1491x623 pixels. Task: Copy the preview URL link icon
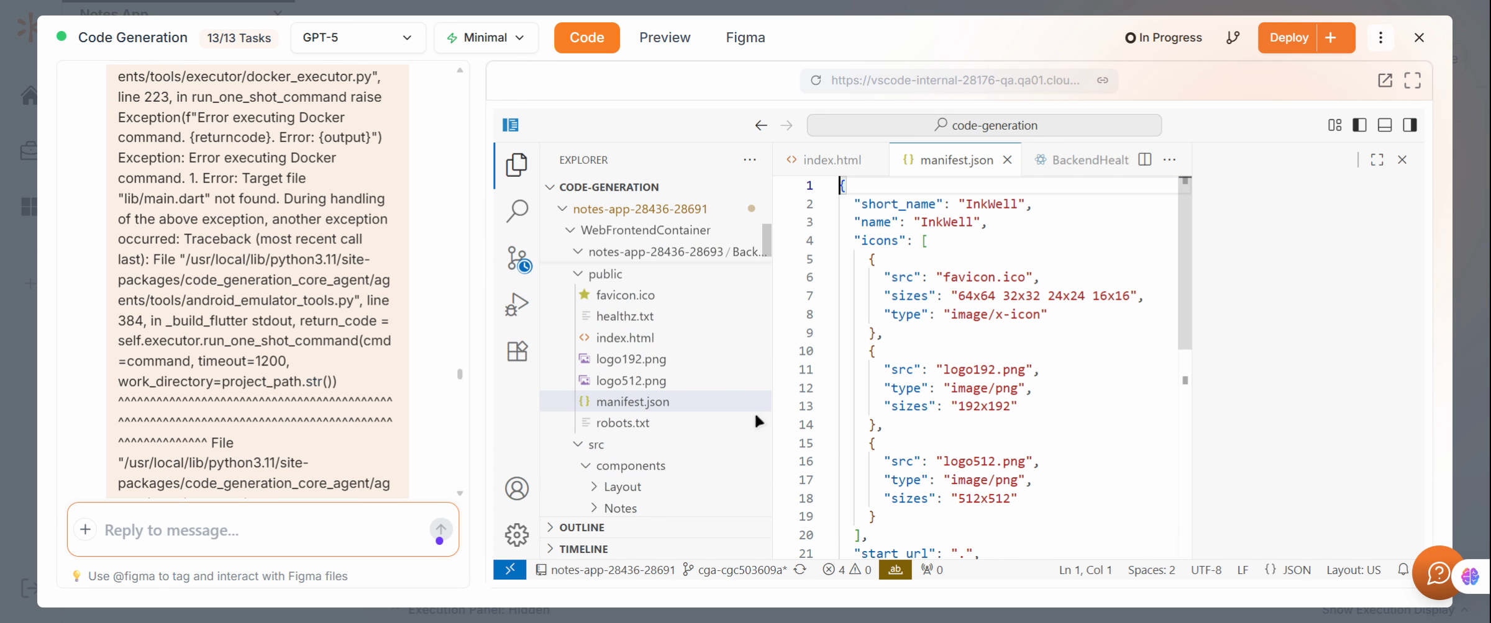(1102, 80)
